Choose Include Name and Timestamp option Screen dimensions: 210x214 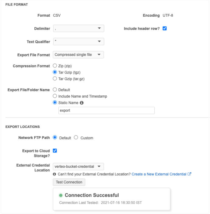pyautogui.click(x=55, y=96)
